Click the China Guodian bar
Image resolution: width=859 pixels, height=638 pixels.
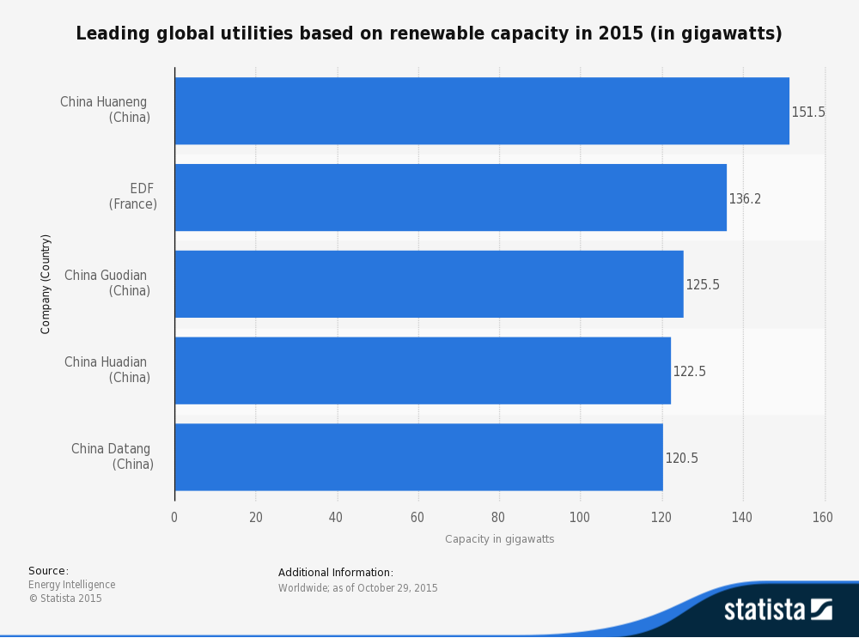click(x=429, y=284)
